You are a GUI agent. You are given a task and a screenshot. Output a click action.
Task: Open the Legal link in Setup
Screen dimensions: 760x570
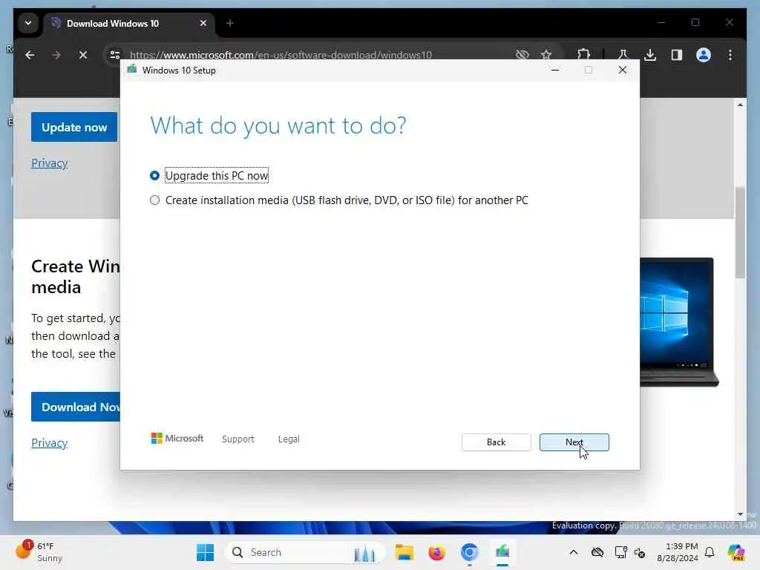pyautogui.click(x=289, y=439)
